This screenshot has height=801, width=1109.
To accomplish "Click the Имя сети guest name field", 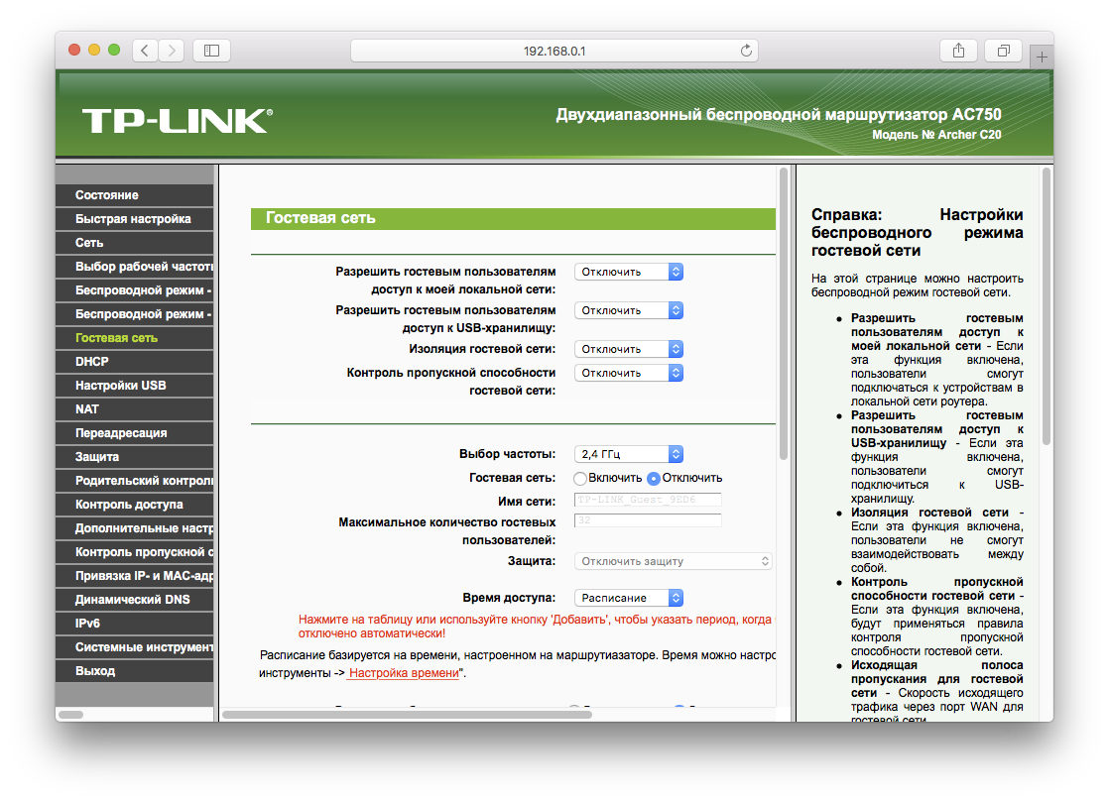I will [648, 500].
